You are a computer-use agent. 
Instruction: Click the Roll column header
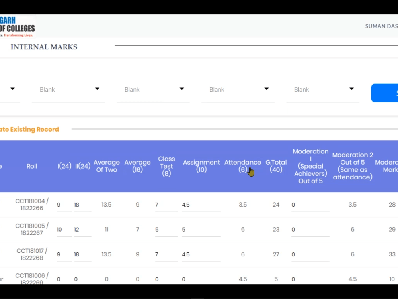coord(32,166)
